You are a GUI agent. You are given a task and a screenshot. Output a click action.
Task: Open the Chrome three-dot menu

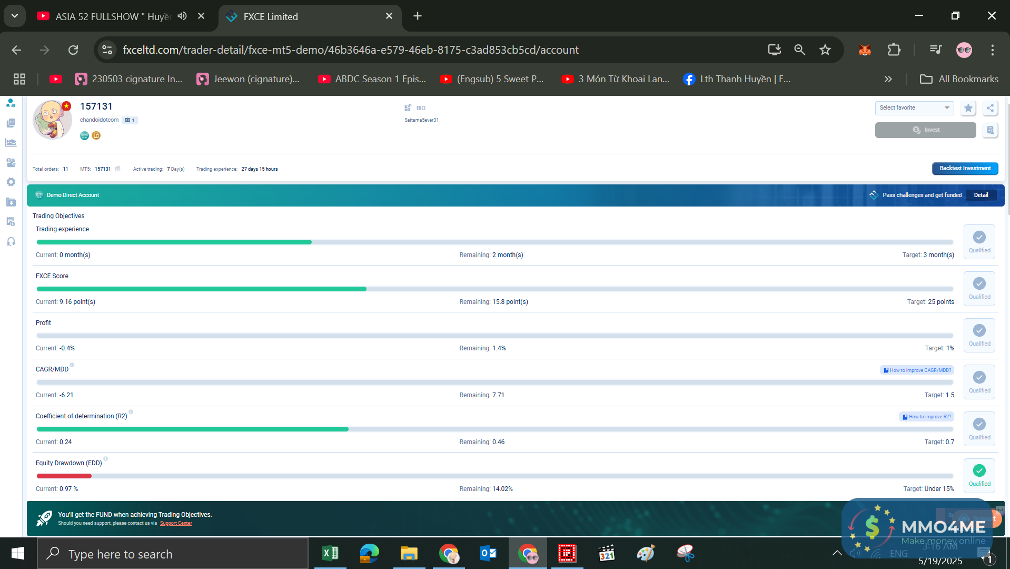[992, 50]
